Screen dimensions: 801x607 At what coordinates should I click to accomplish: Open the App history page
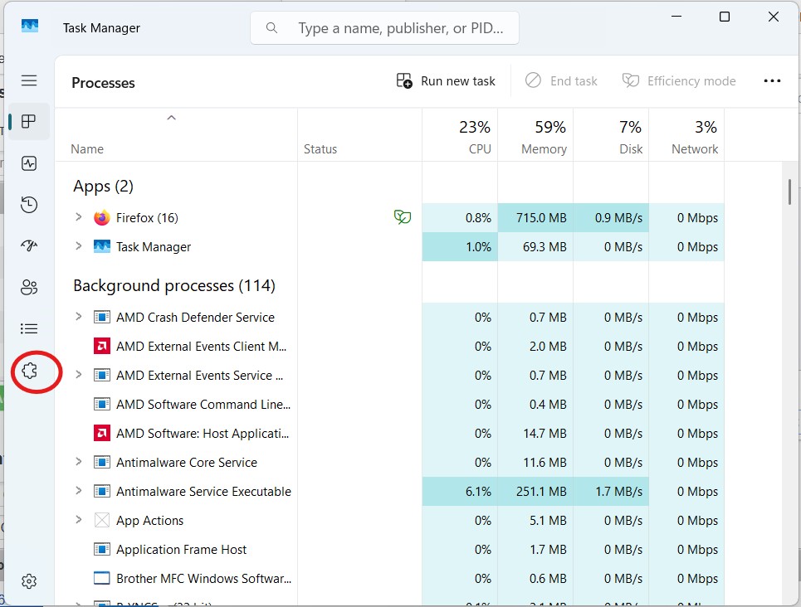pos(29,205)
